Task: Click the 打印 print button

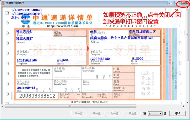Action: [177, 113]
